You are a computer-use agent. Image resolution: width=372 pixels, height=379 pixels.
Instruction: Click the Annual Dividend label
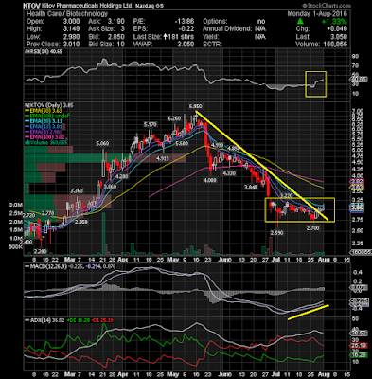point(227,29)
